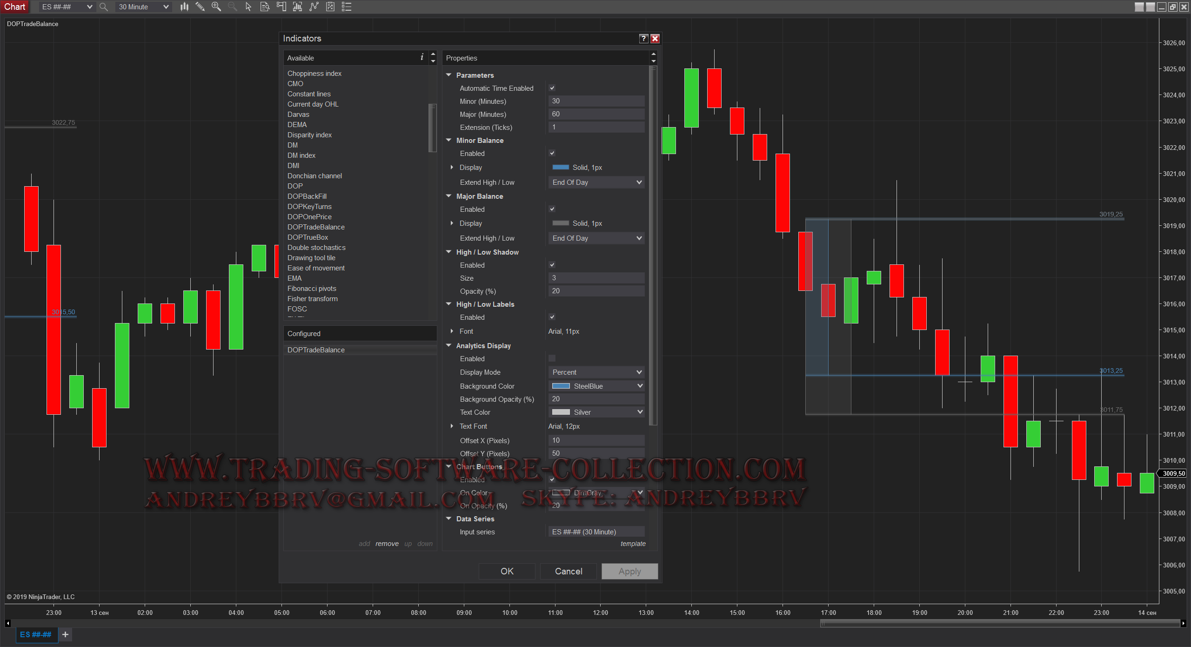Open the drawing tools pencil icon
The width and height of the screenshot is (1191, 647).
tap(200, 7)
